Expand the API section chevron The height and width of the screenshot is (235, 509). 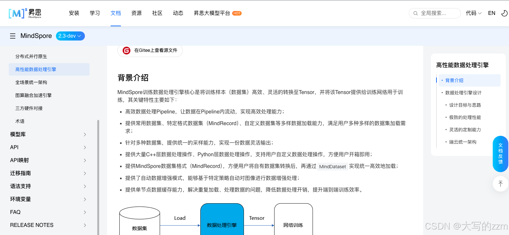85,147
